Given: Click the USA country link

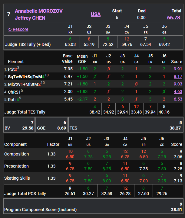Looking at the screenshot, I should tap(96, 14).
